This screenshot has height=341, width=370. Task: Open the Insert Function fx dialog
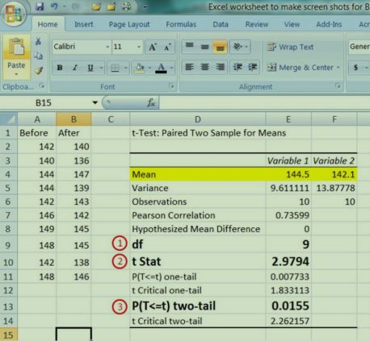151,102
